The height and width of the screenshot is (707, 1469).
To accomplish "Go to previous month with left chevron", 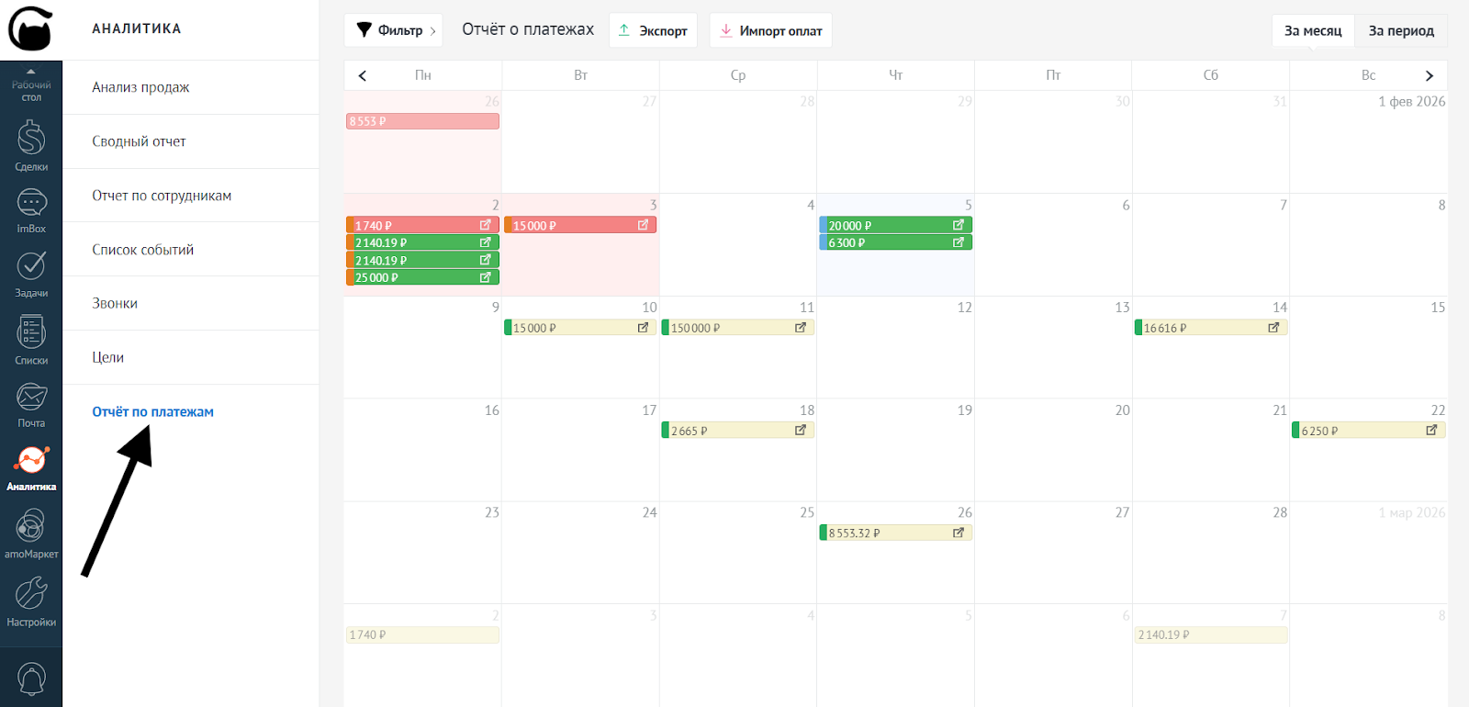I will pyautogui.click(x=363, y=76).
